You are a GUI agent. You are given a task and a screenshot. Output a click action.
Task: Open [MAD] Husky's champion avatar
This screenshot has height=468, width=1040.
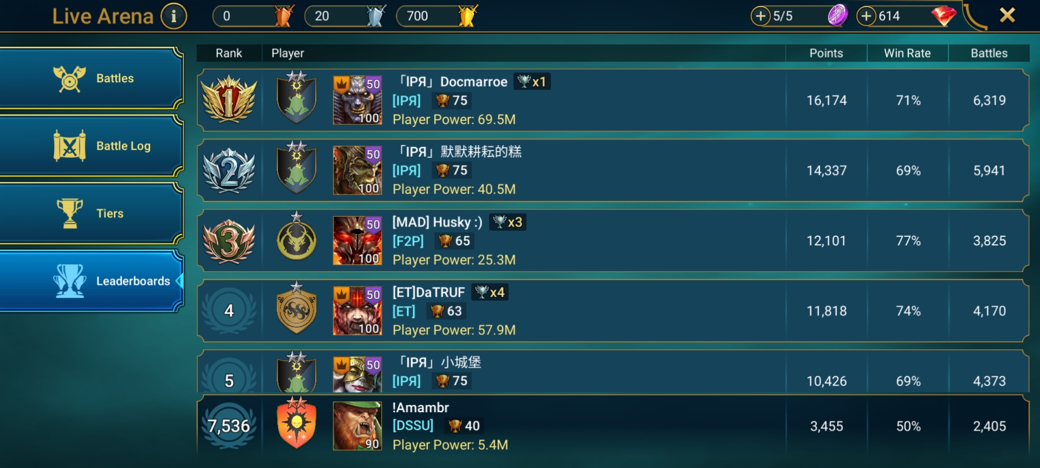pos(357,240)
